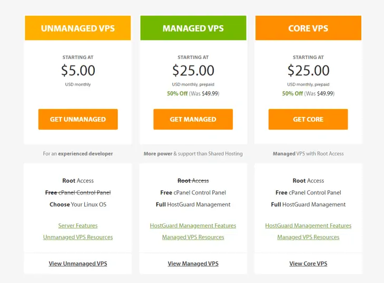Follow the View Core VPS link

(308, 264)
